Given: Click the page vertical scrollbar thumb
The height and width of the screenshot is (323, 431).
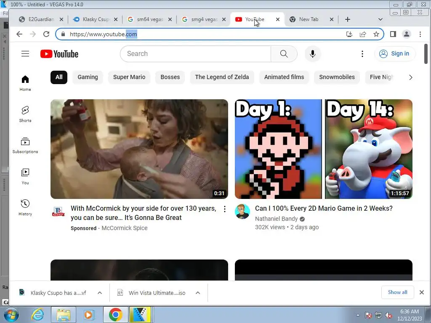Looking at the screenshot, I should (426, 54).
